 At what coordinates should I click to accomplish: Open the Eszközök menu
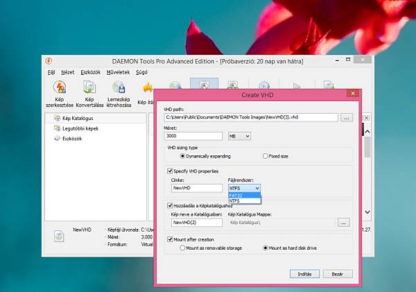90,72
